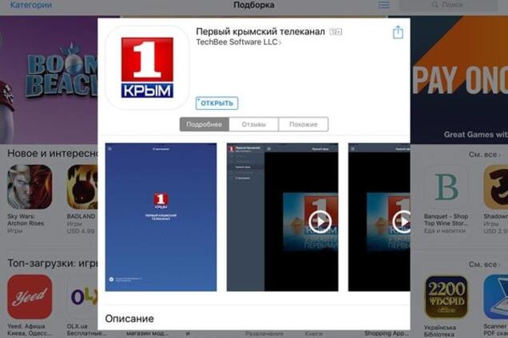The image size is (508, 338).
Task: Open Категории in the background App Store
Action: 31,5
